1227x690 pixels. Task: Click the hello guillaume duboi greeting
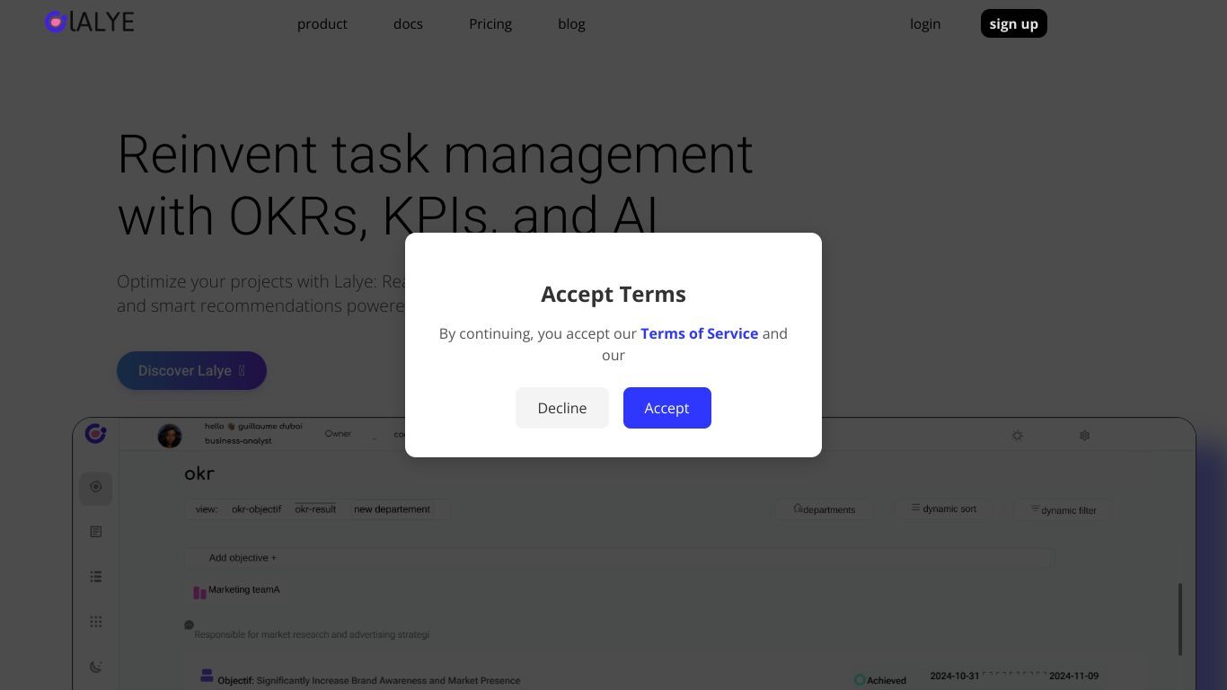pyautogui.click(x=253, y=426)
